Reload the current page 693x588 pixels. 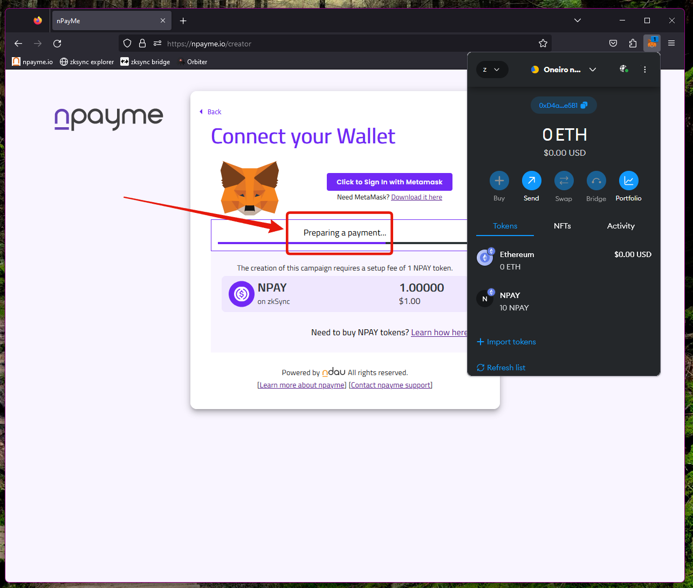pyautogui.click(x=57, y=44)
